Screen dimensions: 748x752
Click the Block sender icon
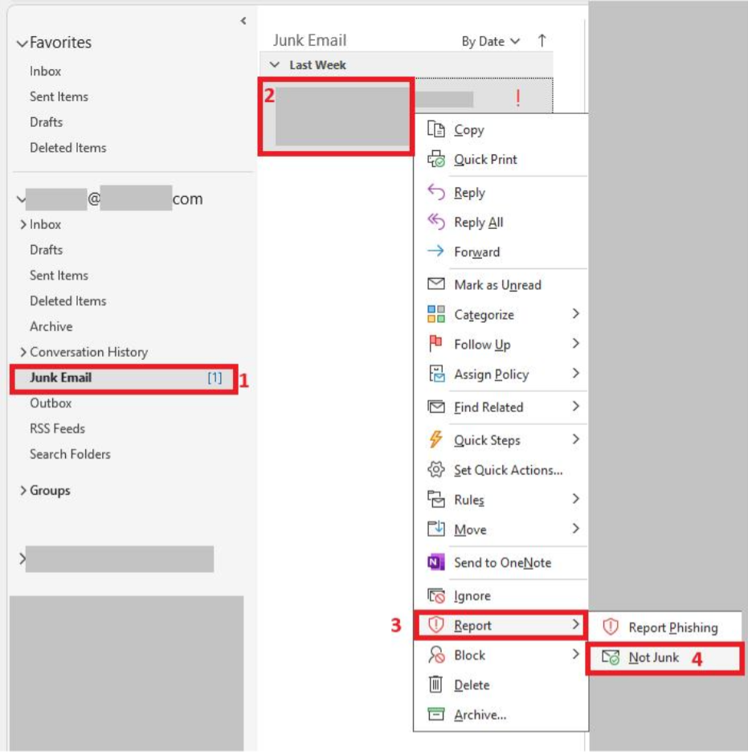pos(435,655)
